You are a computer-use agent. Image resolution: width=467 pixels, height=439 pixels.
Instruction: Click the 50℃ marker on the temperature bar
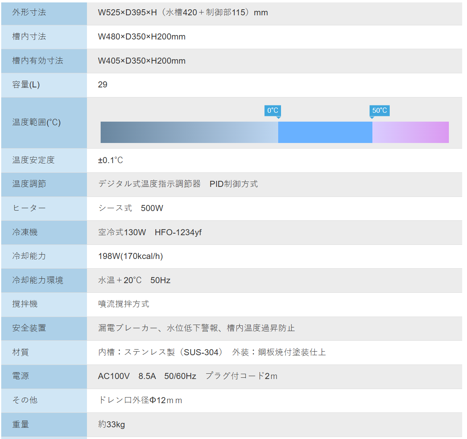(379, 110)
